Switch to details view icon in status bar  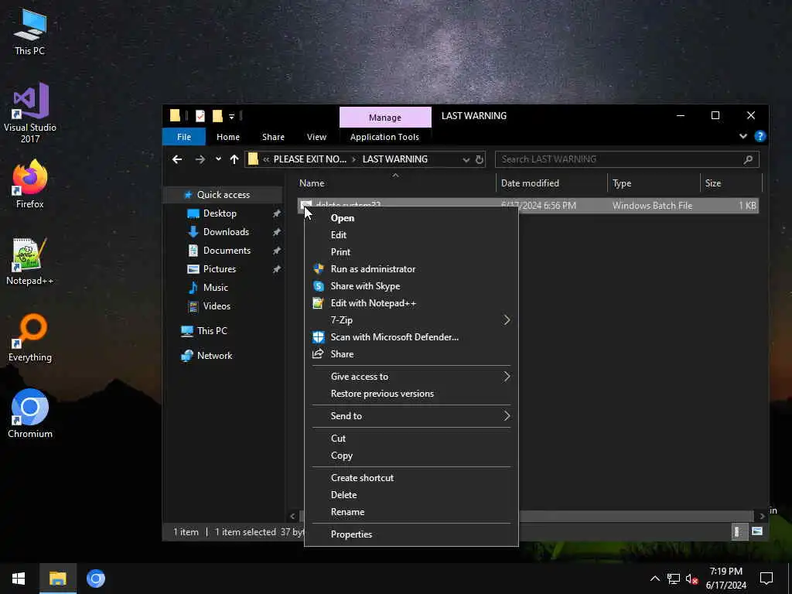[739, 532]
